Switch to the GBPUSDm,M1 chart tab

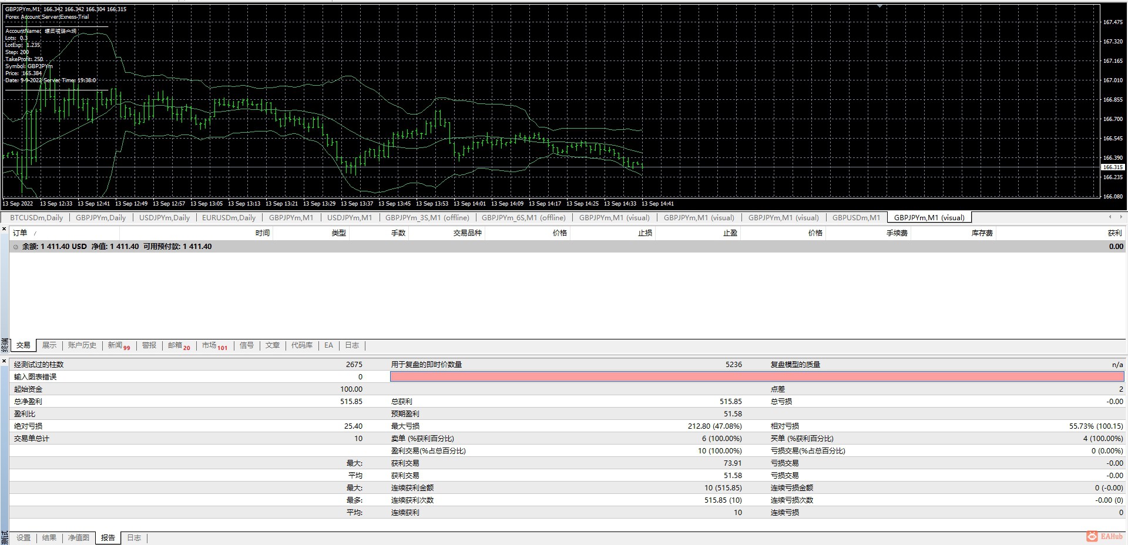[856, 217]
